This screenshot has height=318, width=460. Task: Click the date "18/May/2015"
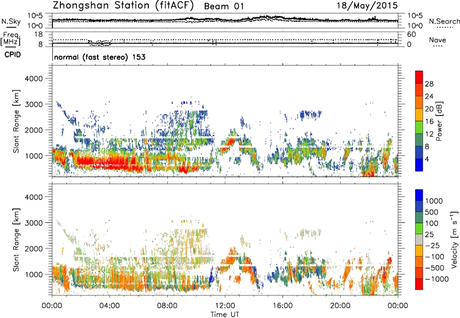pyautogui.click(x=367, y=6)
